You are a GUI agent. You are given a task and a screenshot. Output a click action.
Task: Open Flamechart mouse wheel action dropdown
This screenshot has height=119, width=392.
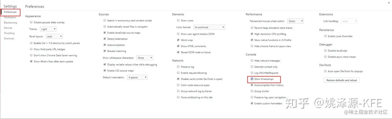click(295, 21)
